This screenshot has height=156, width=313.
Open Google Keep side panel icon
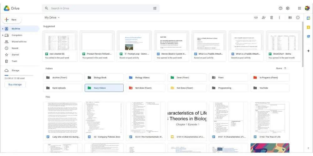pyautogui.click(x=308, y=27)
